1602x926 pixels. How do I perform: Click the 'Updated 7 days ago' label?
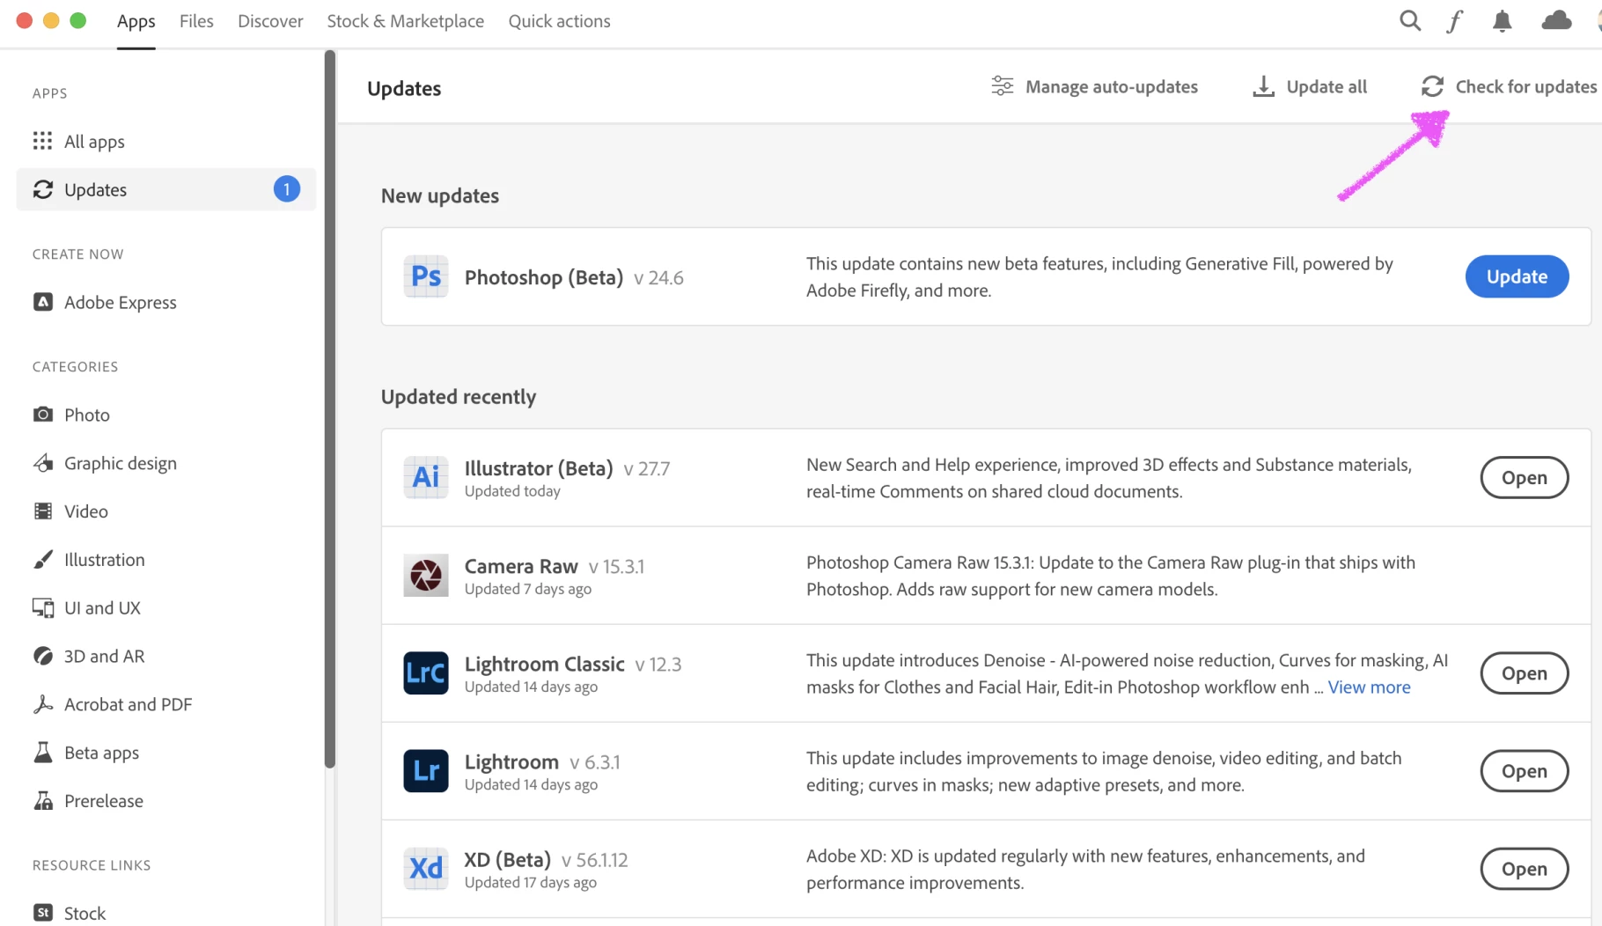(x=528, y=589)
